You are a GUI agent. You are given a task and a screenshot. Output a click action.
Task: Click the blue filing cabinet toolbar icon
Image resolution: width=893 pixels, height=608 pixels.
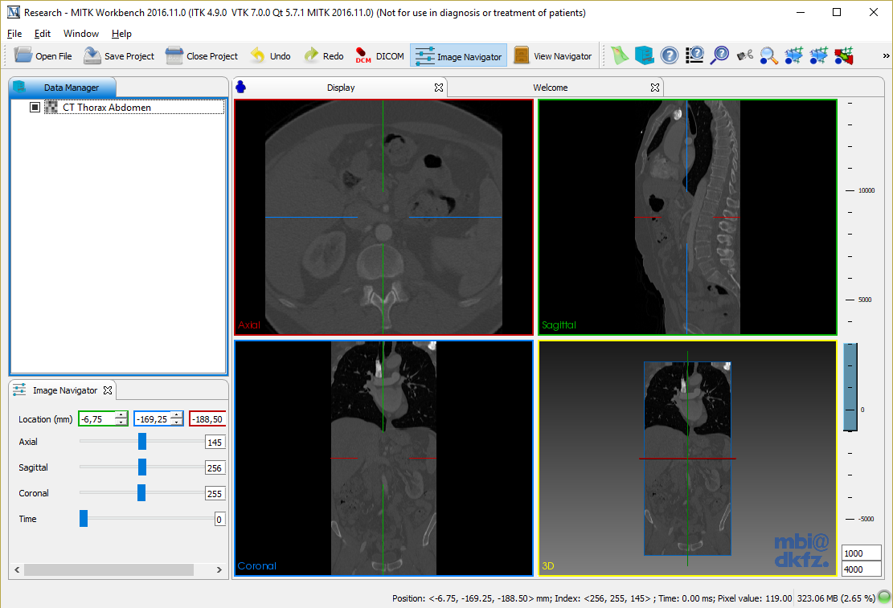click(x=644, y=55)
